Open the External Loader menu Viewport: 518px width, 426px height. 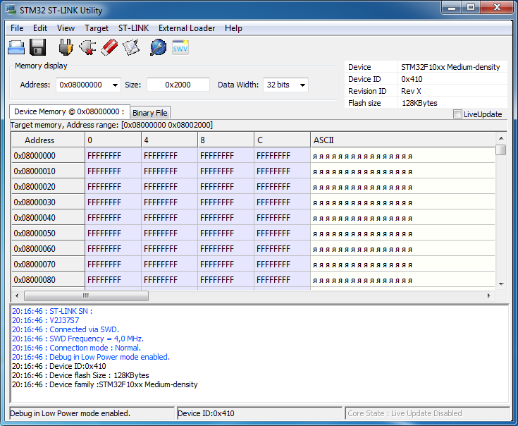pos(187,28)
